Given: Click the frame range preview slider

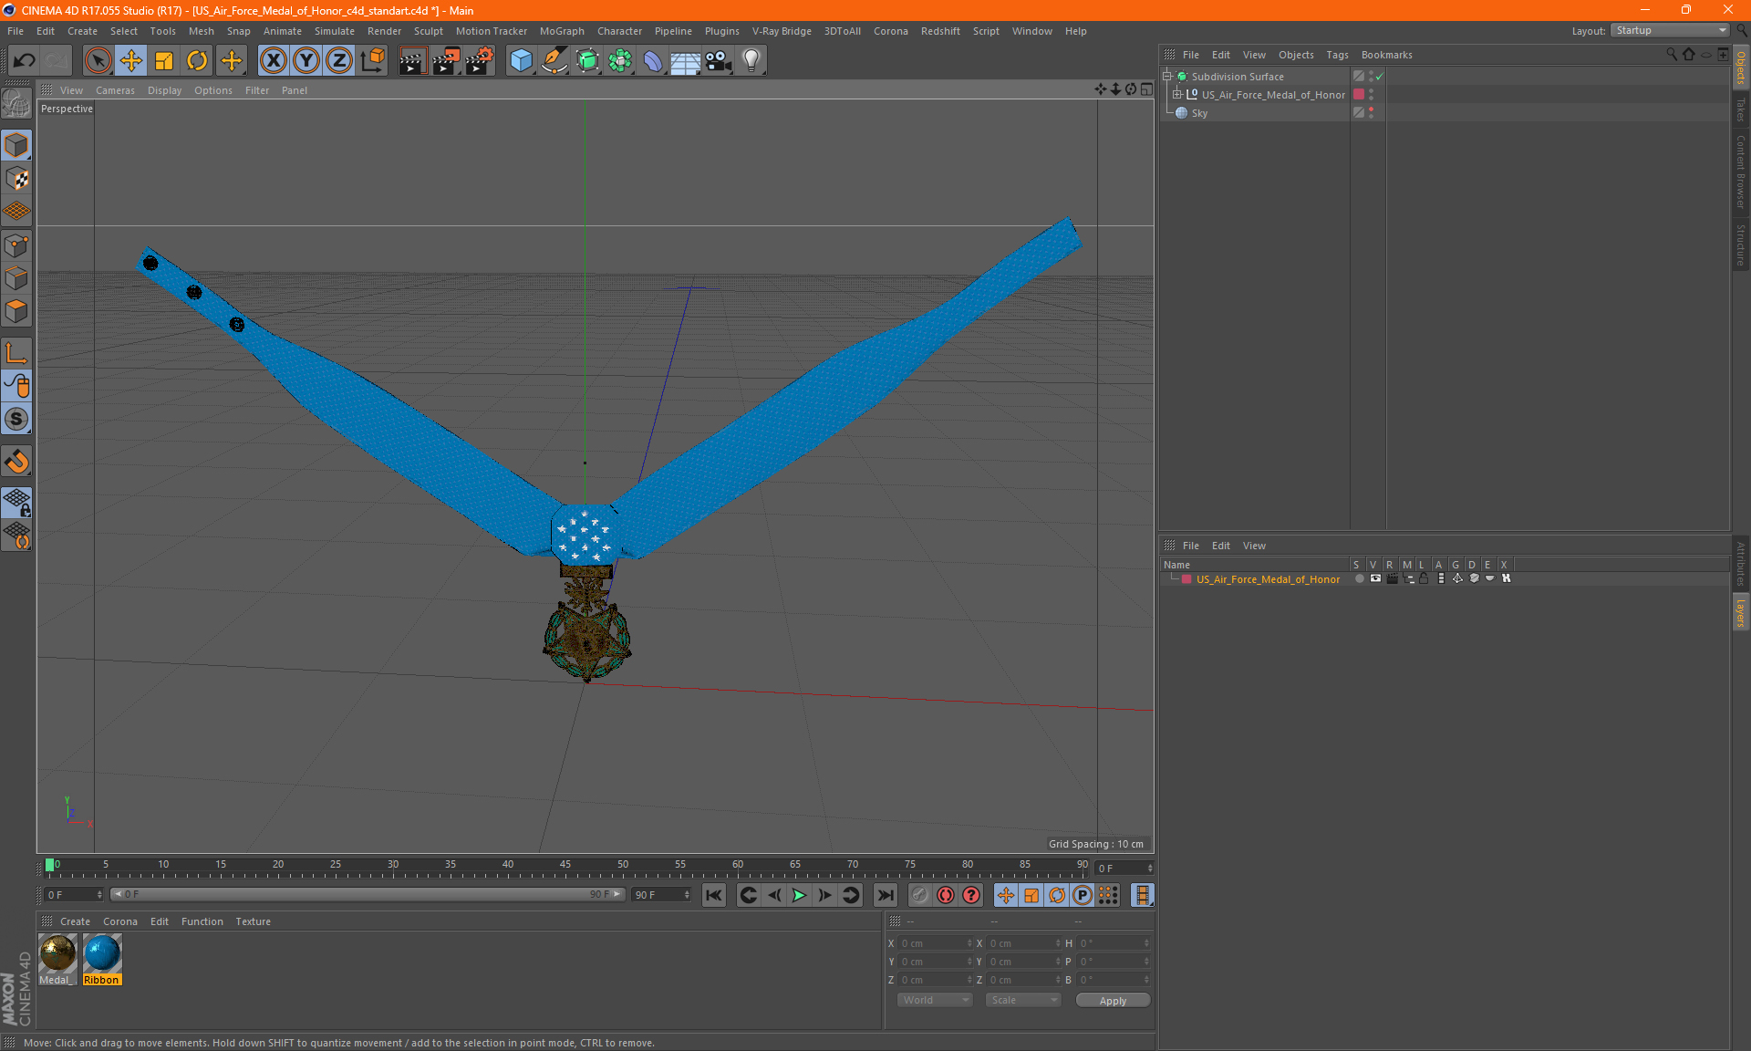Looking at the screenshot, I should (368, 894).
